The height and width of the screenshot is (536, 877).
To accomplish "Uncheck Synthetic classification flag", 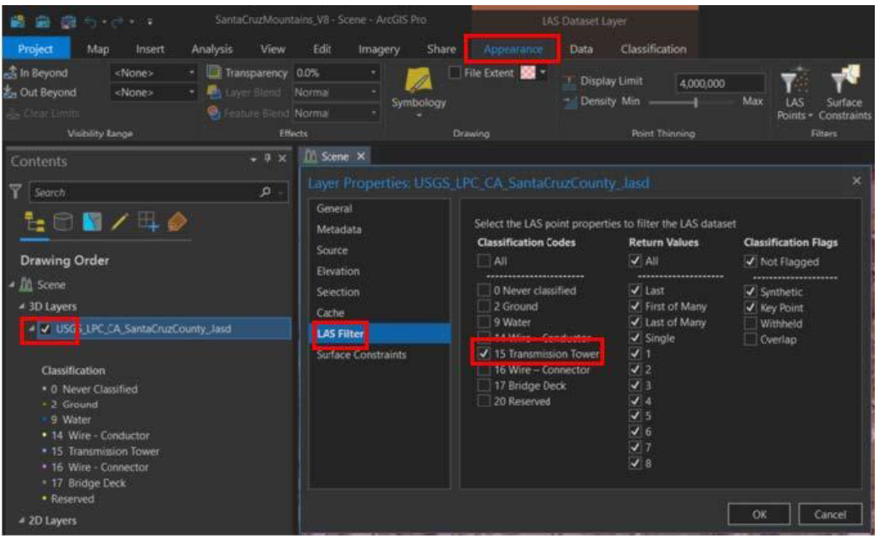I will coord(750,292).
